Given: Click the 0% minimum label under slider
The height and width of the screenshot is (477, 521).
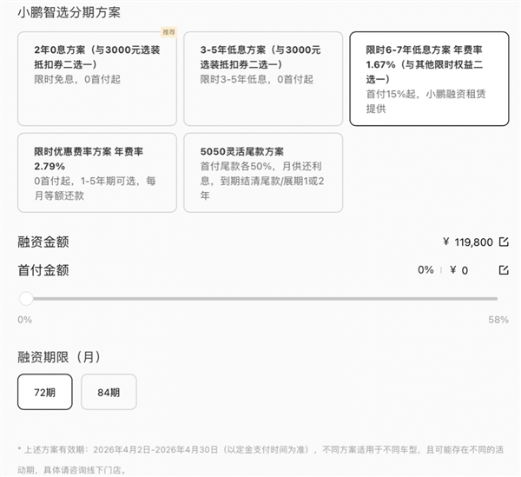Looking at the screenshot, I should point(24,320).
